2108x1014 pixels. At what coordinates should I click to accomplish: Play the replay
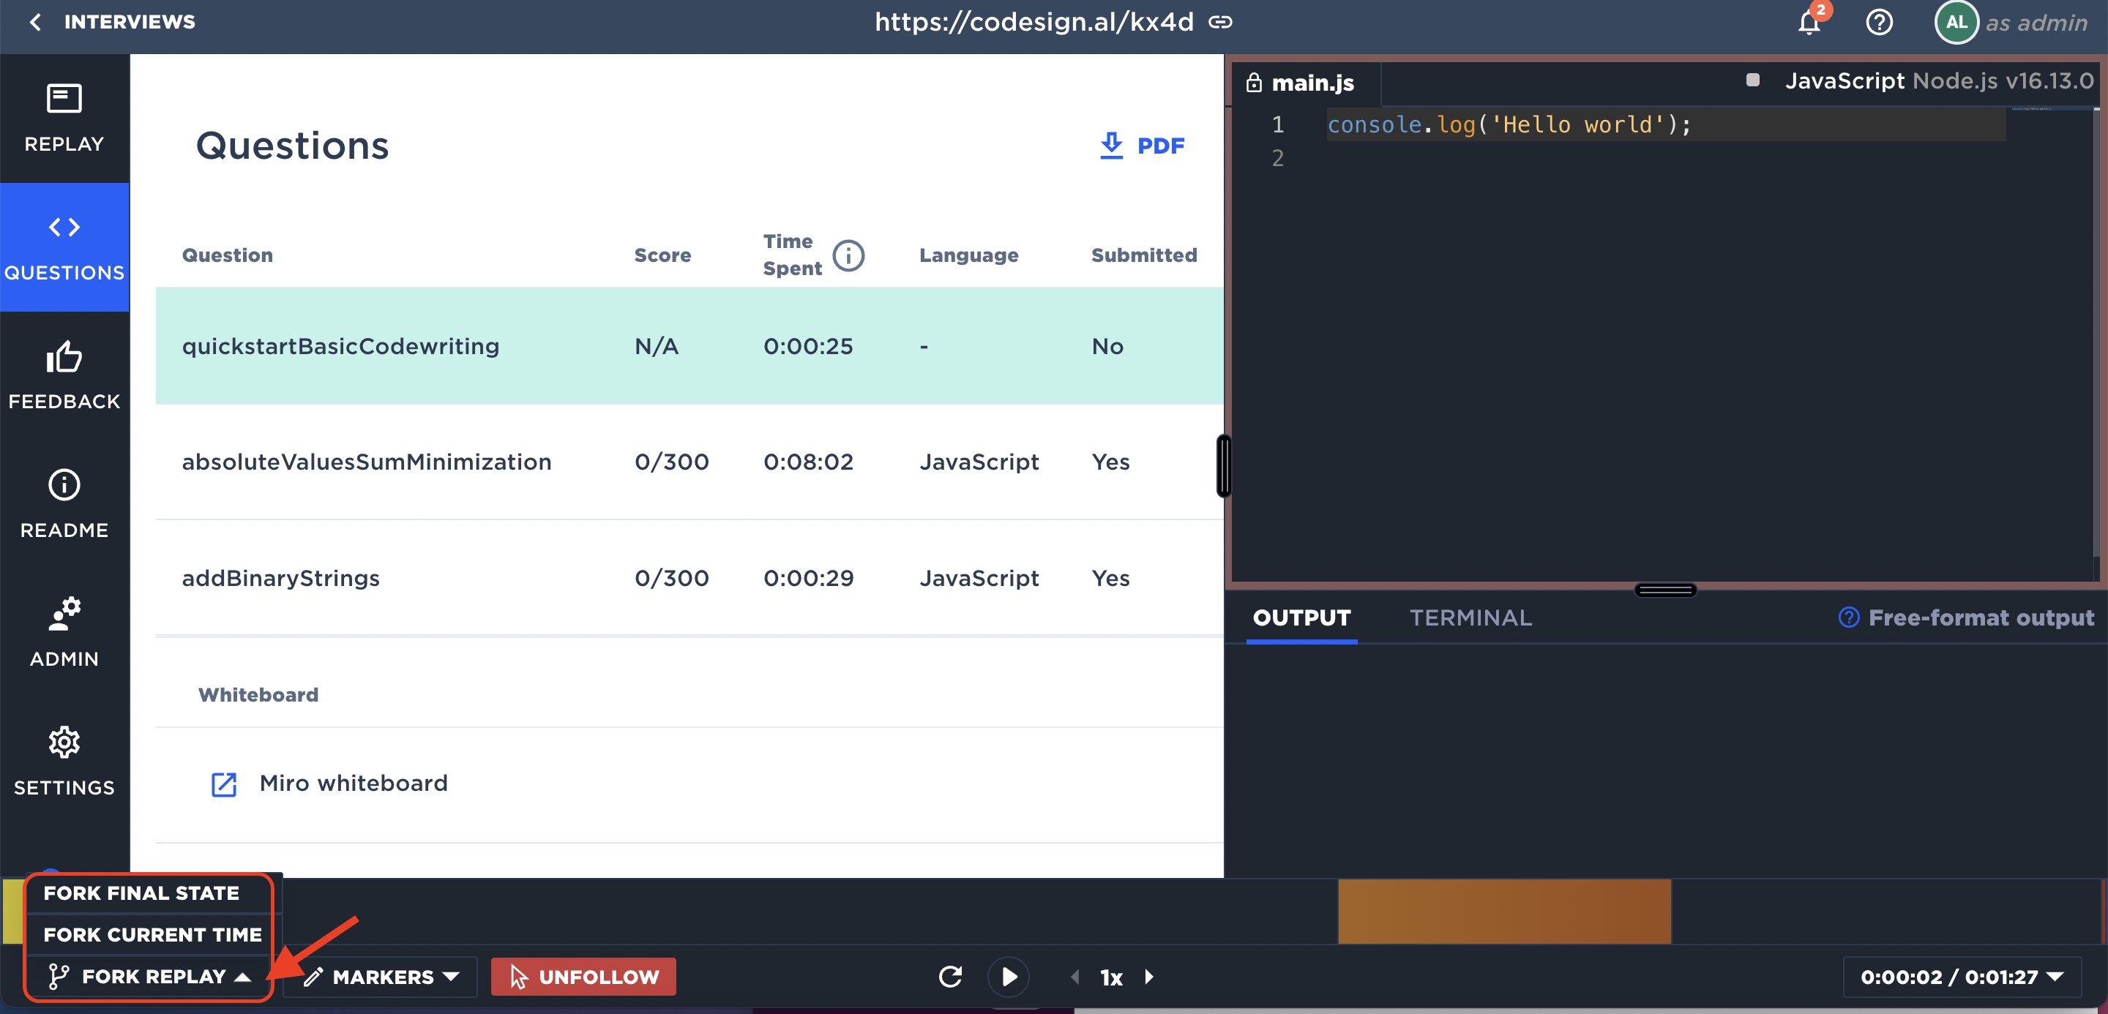(1009, 977)
